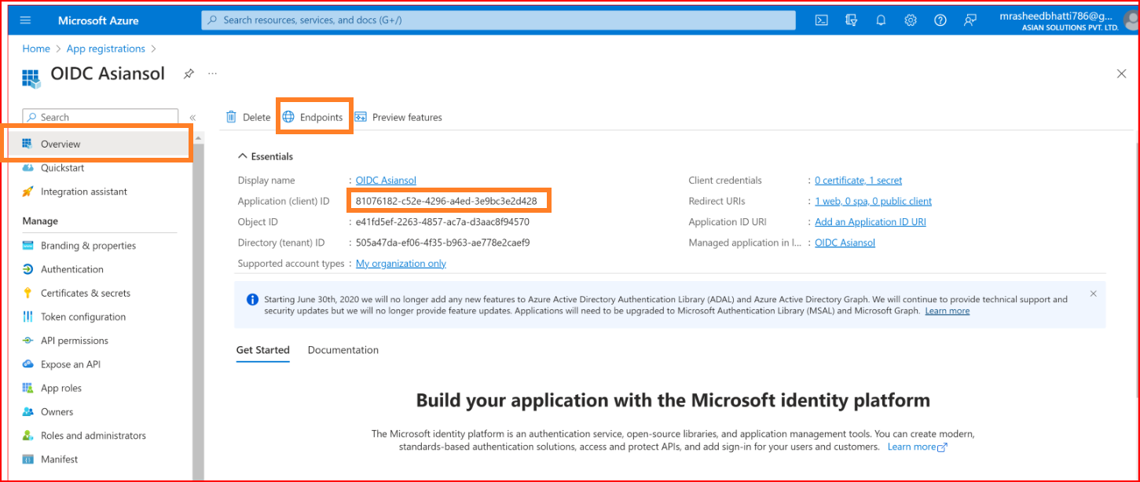Select the Get Started tab
1140x482 pixels.
click(x=263, y=350)
